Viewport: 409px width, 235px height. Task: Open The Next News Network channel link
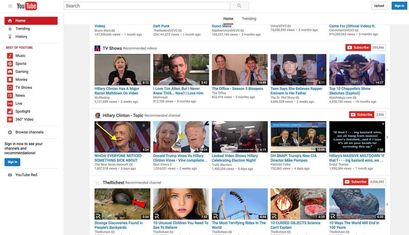pyautogui.click(x=111, y=165)
